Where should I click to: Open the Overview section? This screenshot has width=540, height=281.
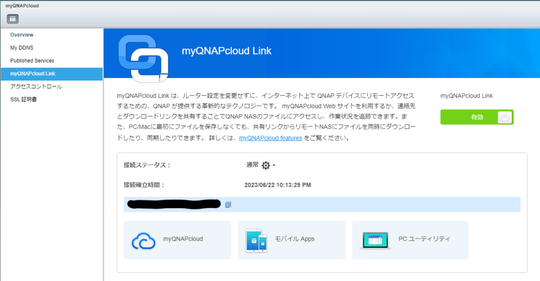tap(22, 35)
